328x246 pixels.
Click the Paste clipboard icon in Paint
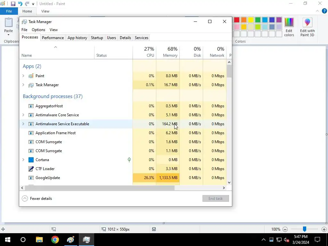9,23
